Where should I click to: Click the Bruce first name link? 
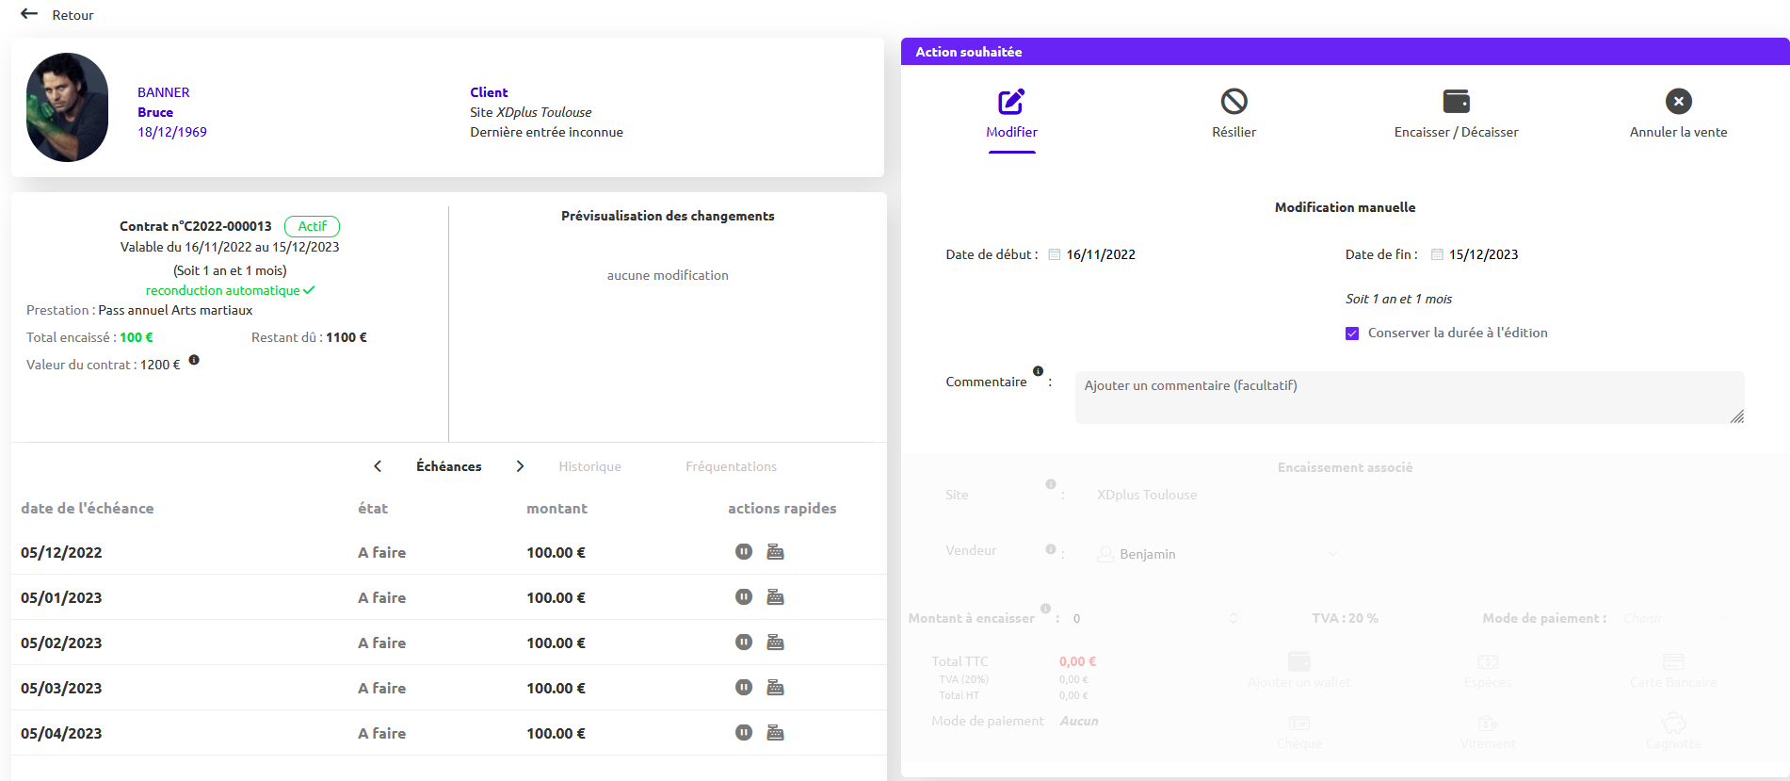tap(155, 112)
